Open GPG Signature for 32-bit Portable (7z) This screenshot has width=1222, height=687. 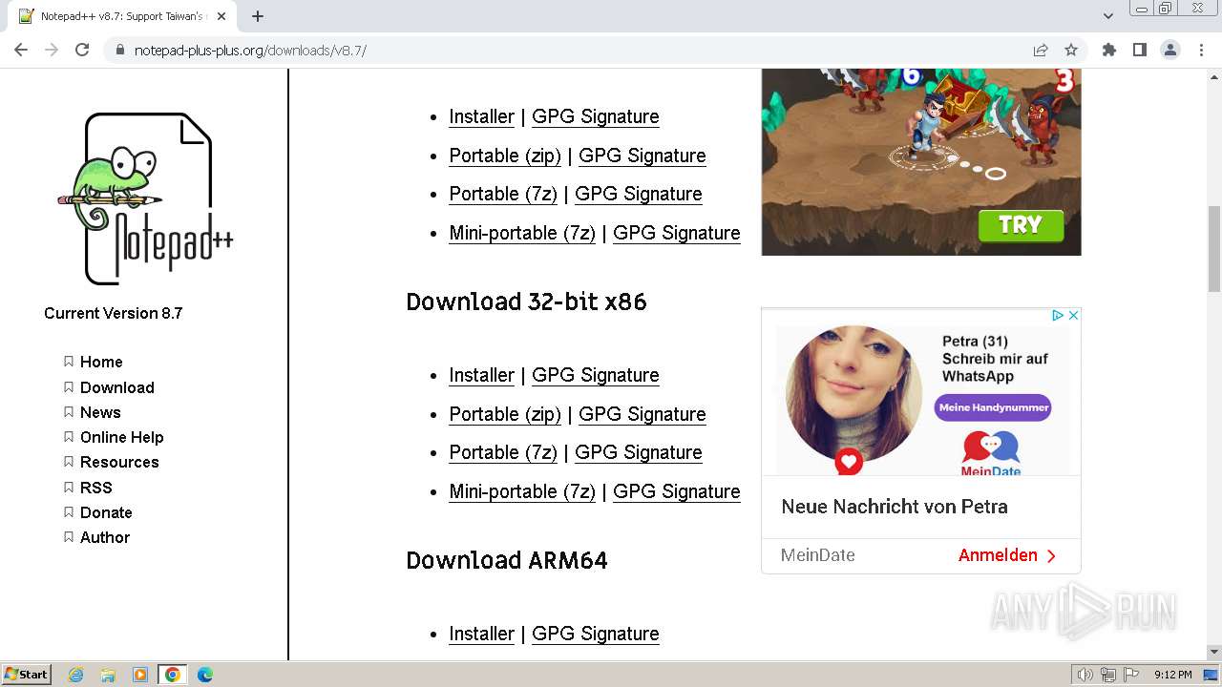tap(638, 452)
